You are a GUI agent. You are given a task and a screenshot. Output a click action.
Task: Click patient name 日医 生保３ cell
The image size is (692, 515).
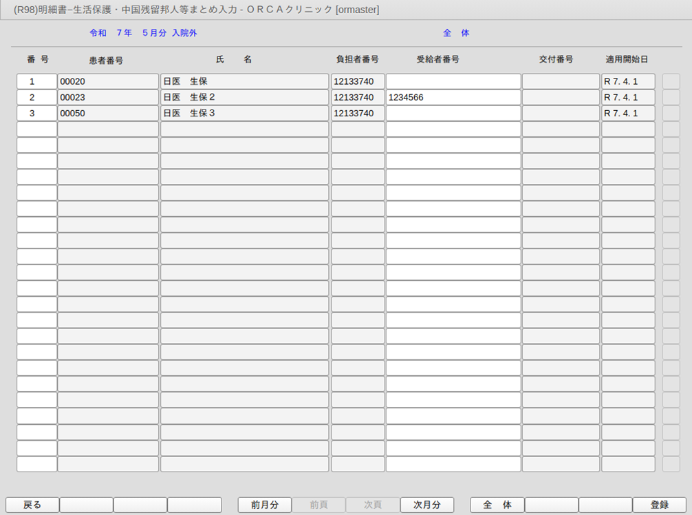[244, 113]
